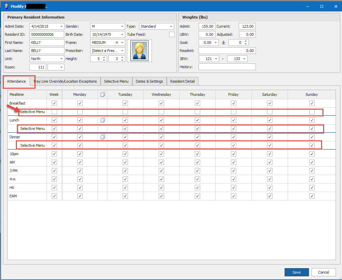Switch to the Dates & Settings tab
Image resolution: width=342 pixels, height=280 pixels.
[x=150, y=81]
